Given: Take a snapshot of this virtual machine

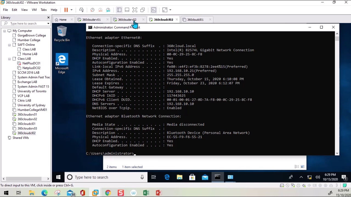Looking at the screenshot, I should [92, 10].
